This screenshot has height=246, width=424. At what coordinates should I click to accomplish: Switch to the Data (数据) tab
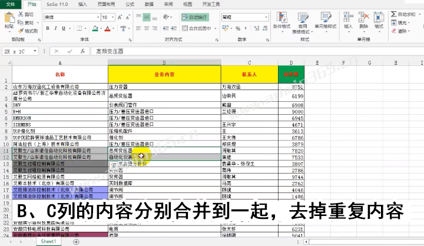pos(149,4)
